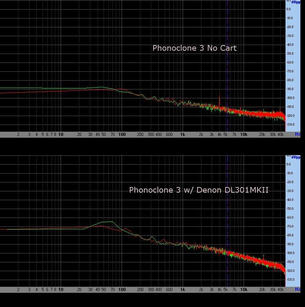305x307 pixels.
Task: Click the '200' frequency label under Denon DL301MKII plot
Action: tap(140, 290)
